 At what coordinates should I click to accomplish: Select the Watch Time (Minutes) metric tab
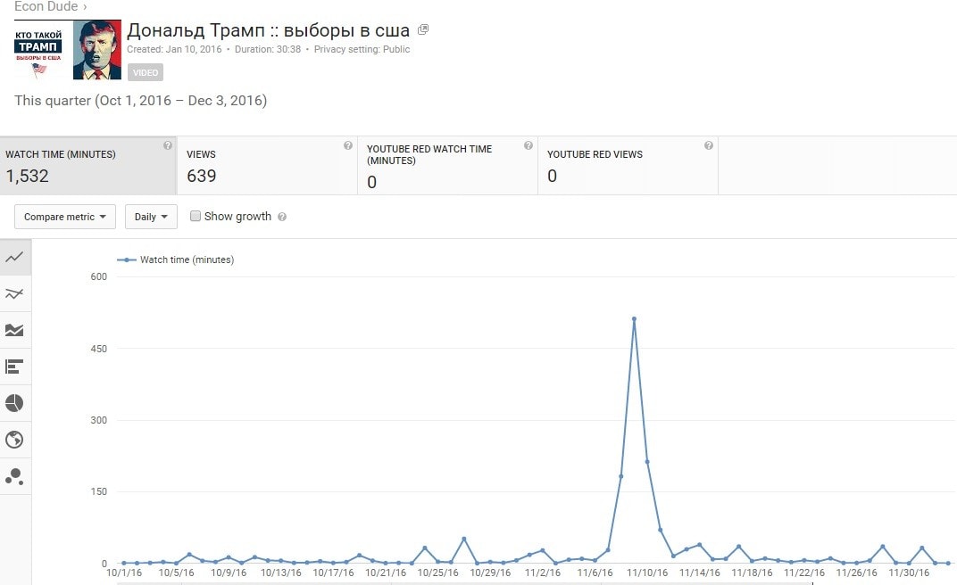coord(87,166)
